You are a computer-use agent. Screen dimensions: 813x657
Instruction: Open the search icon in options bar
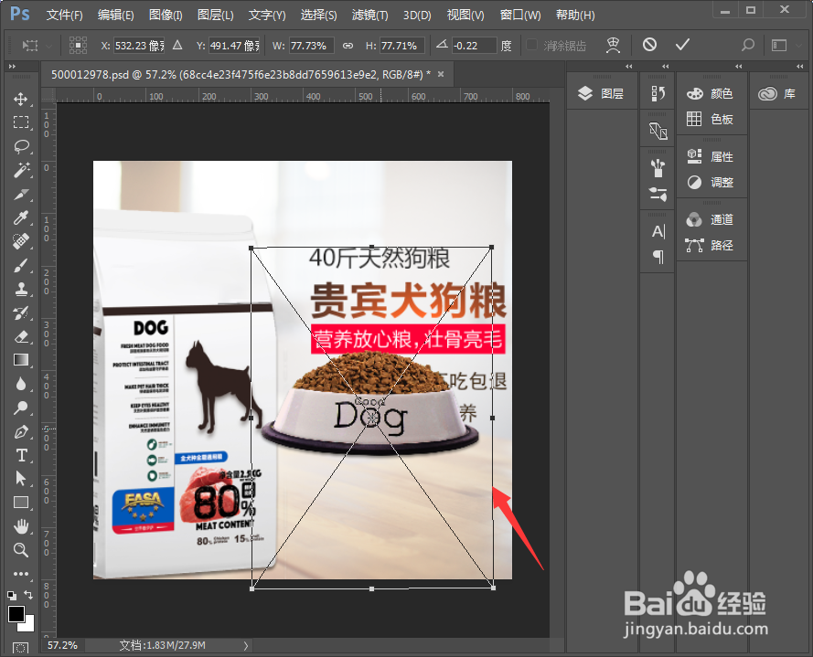(x=748, y=45)
